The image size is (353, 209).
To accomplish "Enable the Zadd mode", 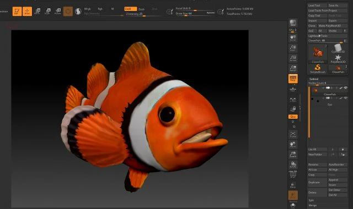I will tap(130, 9).
